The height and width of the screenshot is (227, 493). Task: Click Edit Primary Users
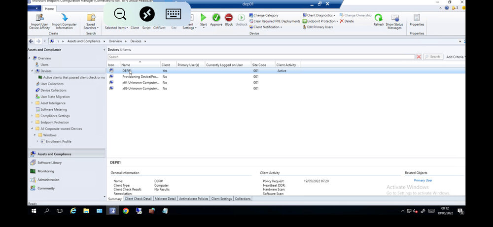point(317,27)
